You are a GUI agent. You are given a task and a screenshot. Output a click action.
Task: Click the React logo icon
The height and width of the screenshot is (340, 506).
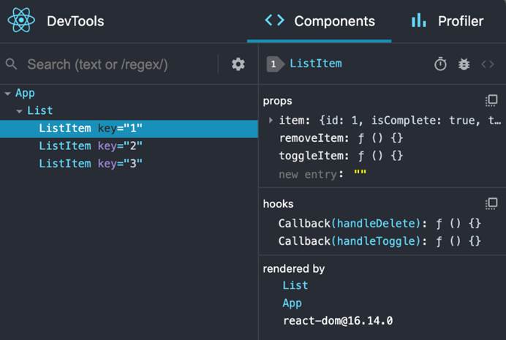click(21, 20)
